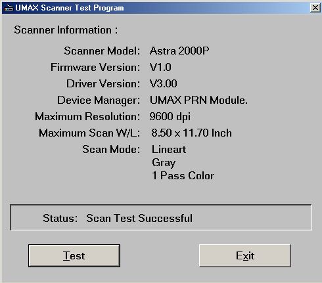Click the 9600 dpi resolution value
This screenshot has height=283, width=322.
click(170, 116)
